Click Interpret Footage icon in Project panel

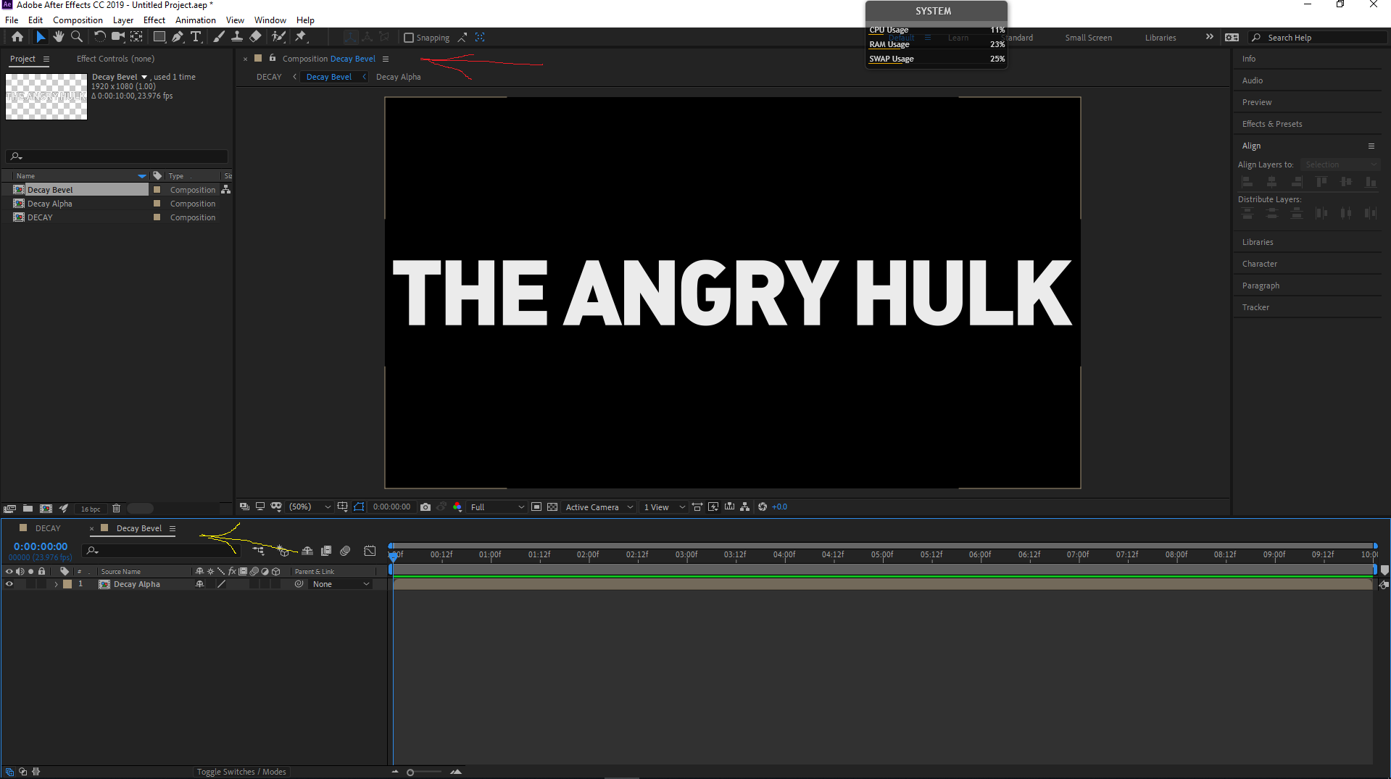click(9, 509)
